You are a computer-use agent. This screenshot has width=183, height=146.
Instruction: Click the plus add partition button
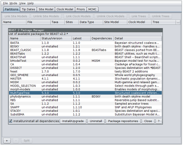7,141
